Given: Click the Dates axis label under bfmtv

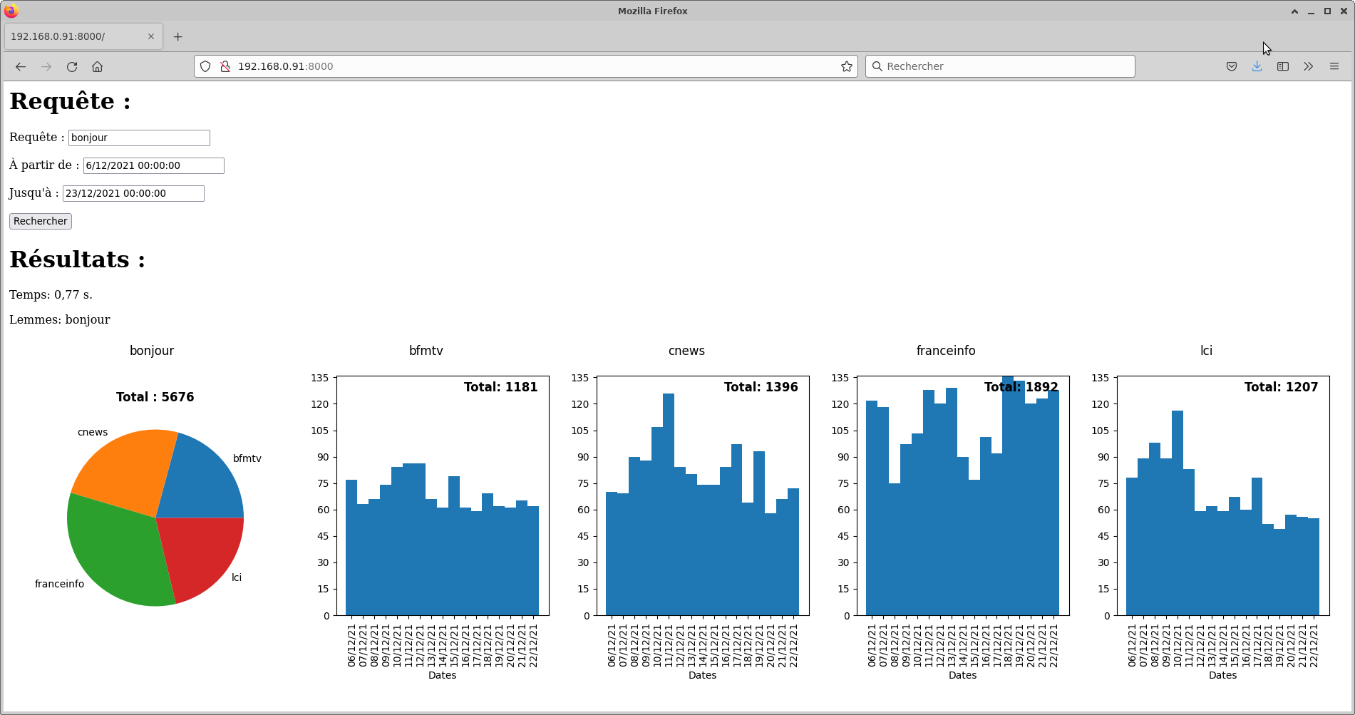Looking at the screenshot, I should point(442,675).
